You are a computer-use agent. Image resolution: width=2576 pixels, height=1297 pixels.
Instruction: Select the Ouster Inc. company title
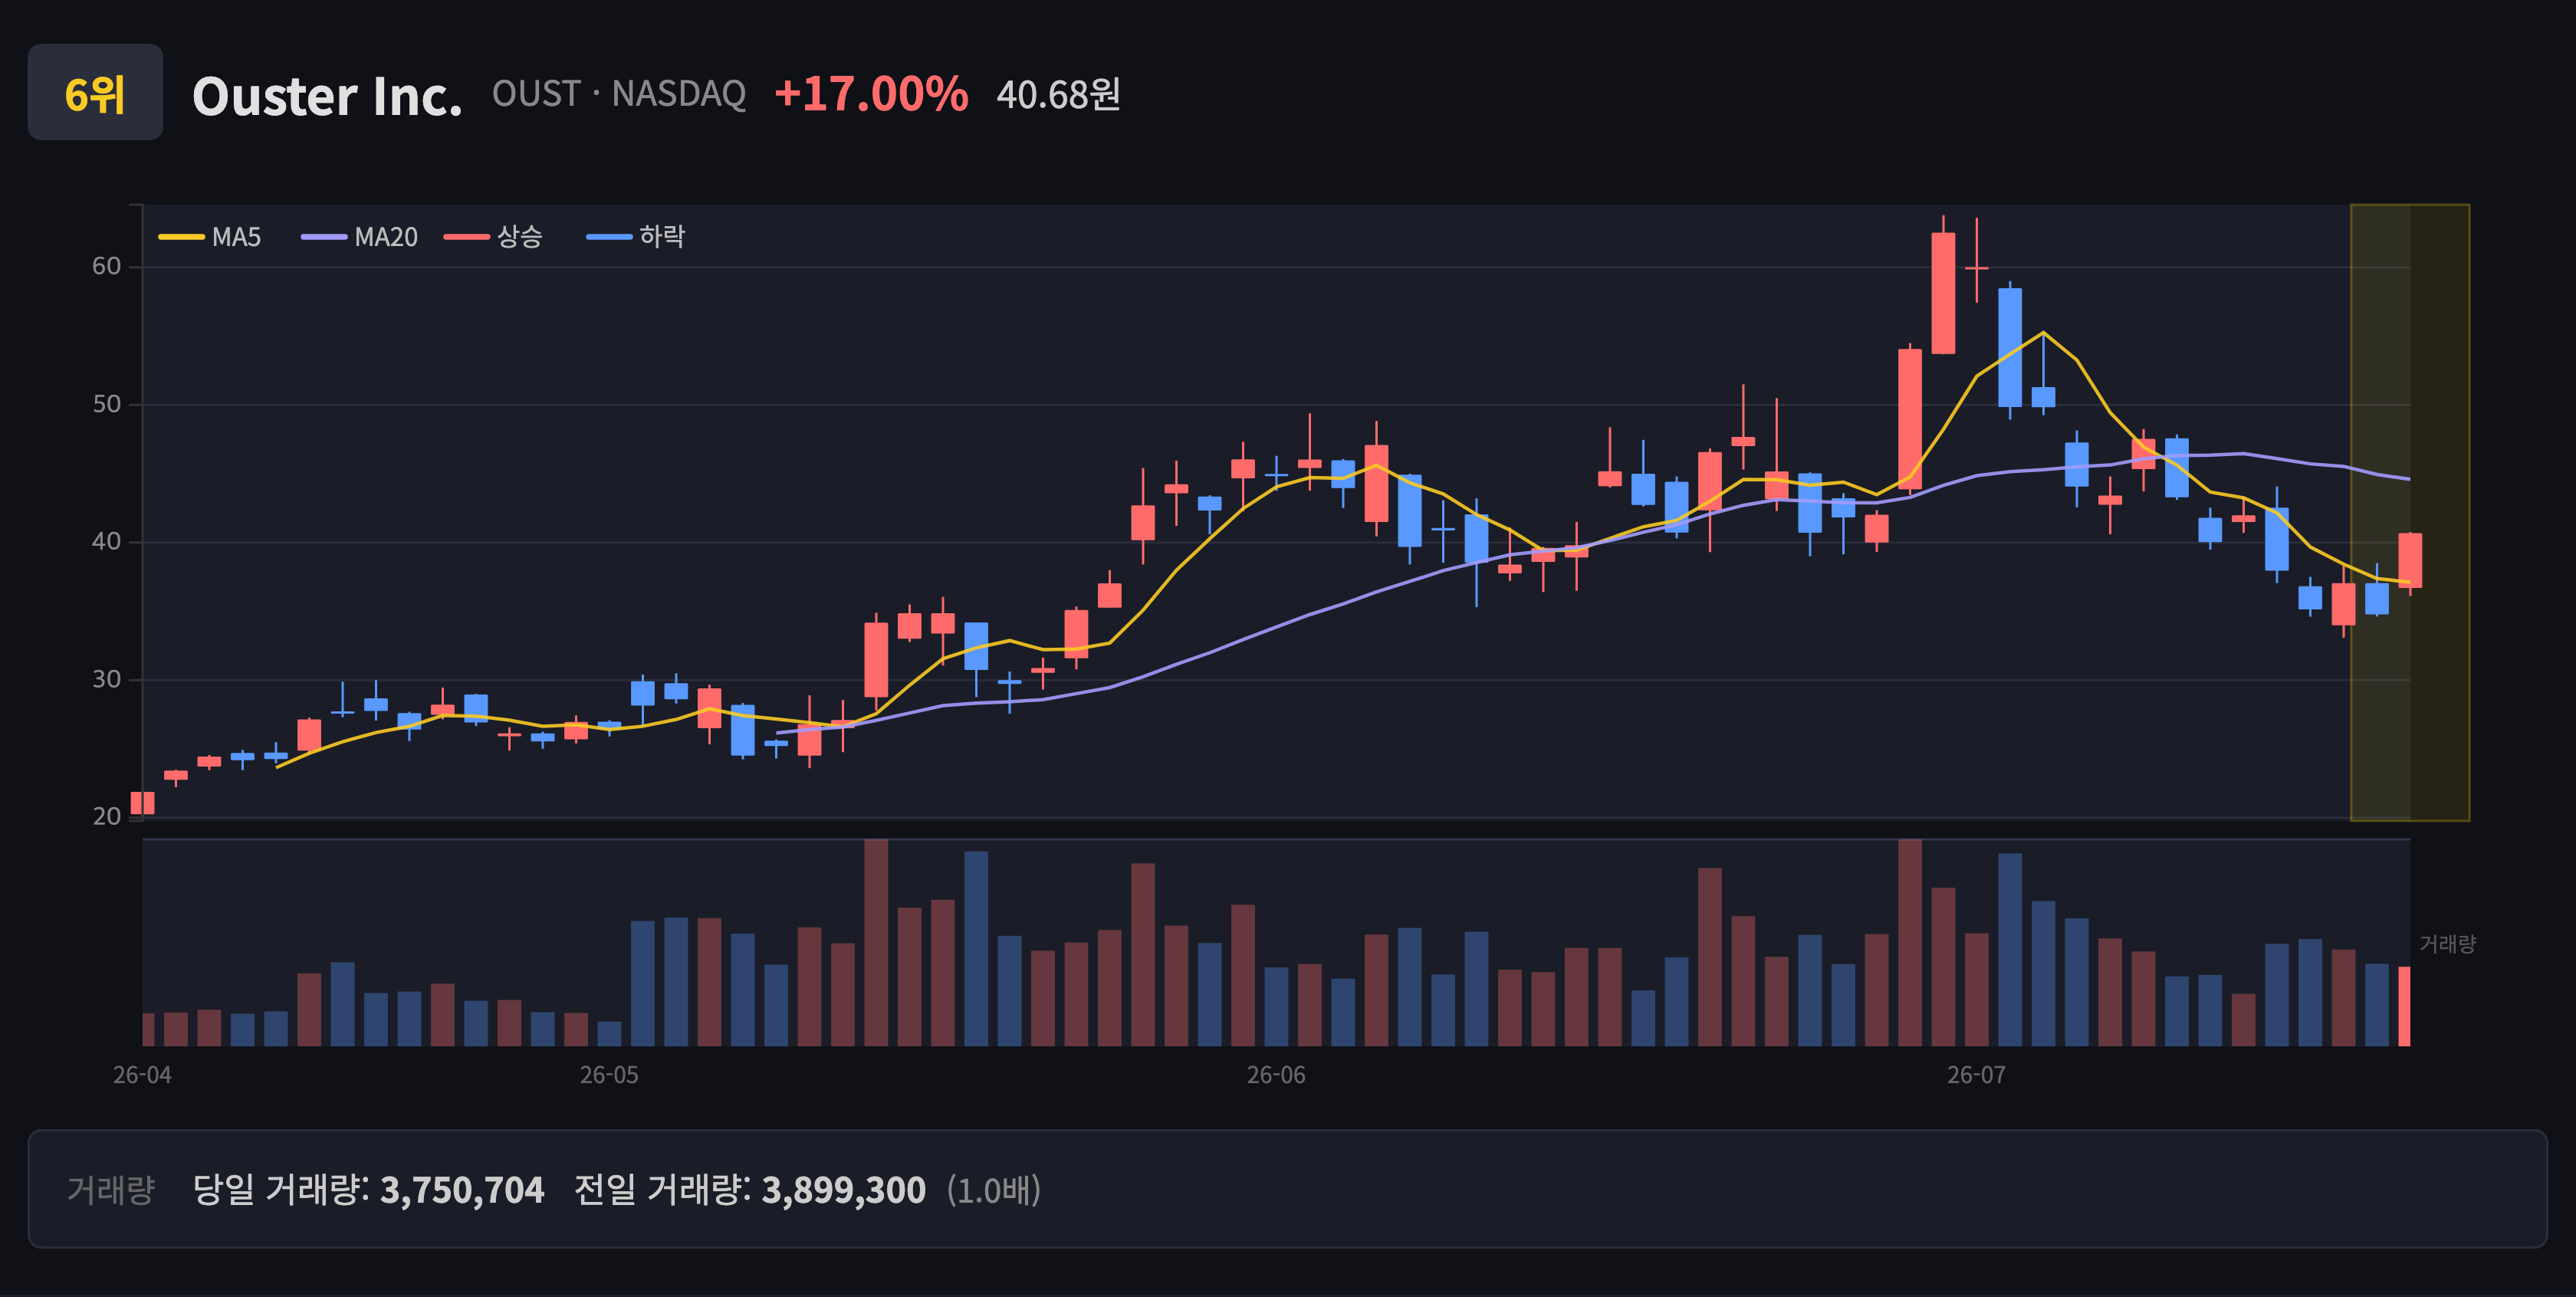coord(327,96)
